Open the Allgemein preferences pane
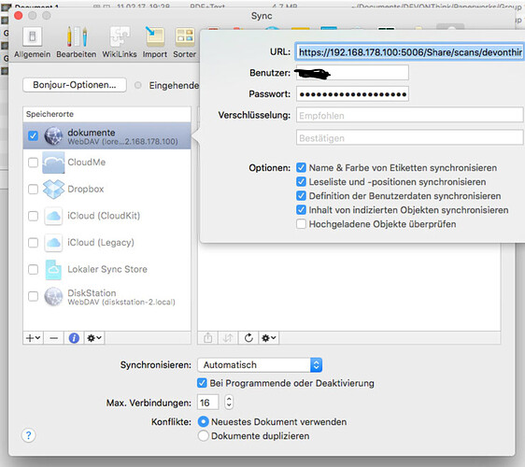This screenshot has width=525, height=467. [32, 43]
